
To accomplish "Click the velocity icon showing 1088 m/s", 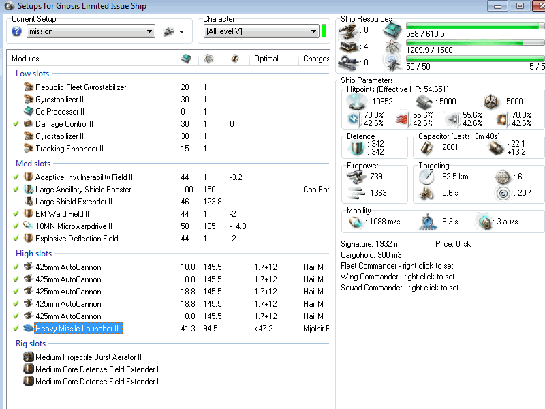I will 356,222.
